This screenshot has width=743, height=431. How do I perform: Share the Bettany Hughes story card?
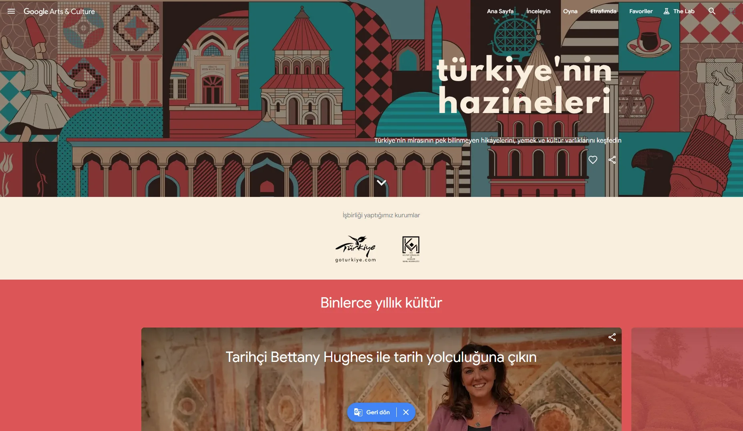[612, 337]
